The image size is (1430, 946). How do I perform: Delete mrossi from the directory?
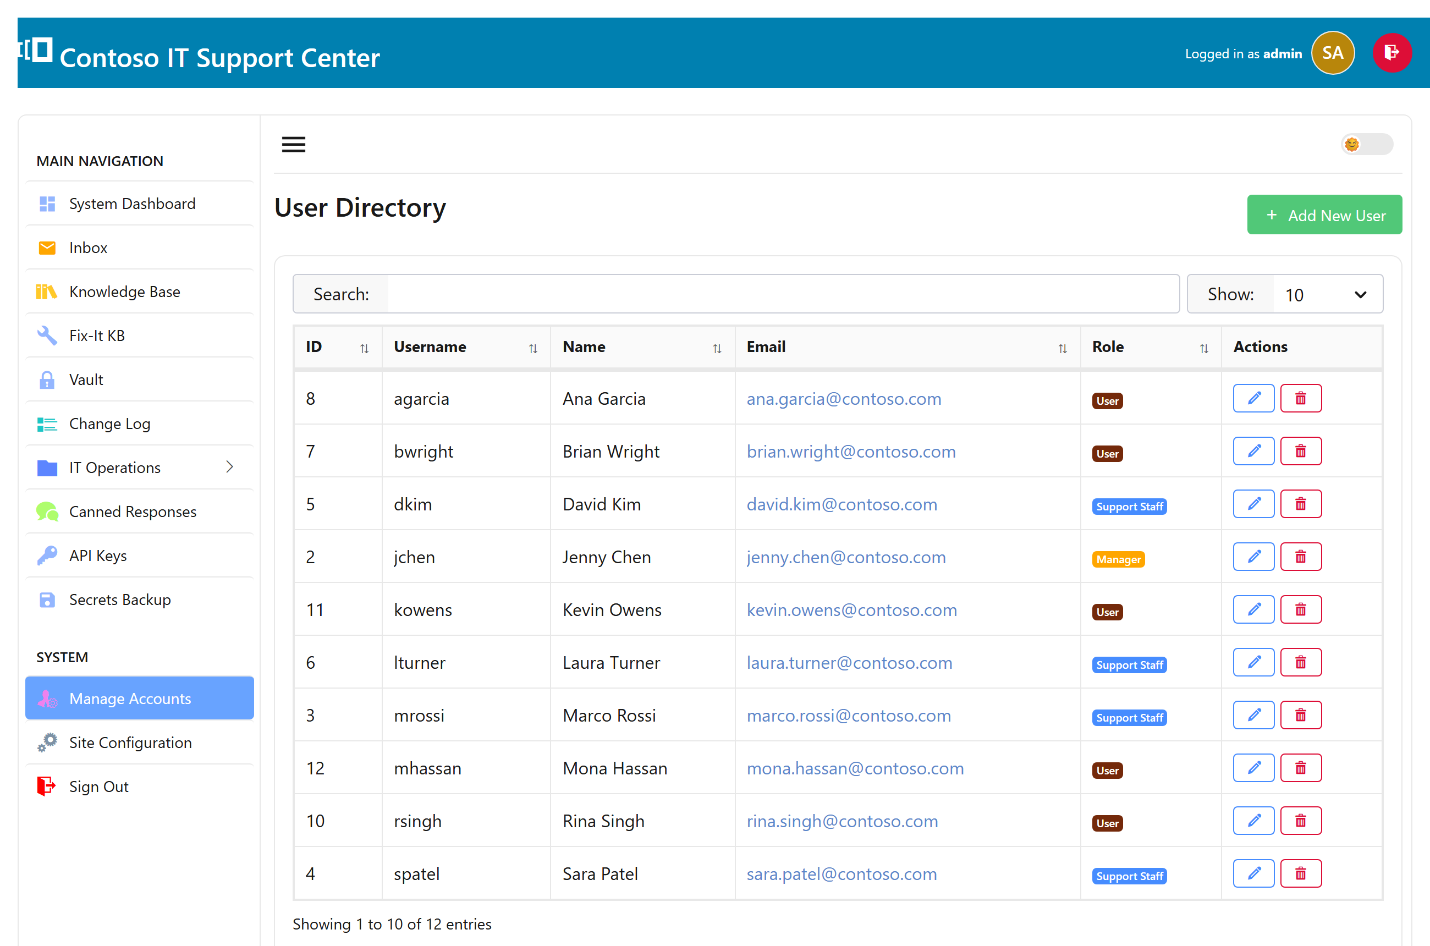(x=1300, y=715)
